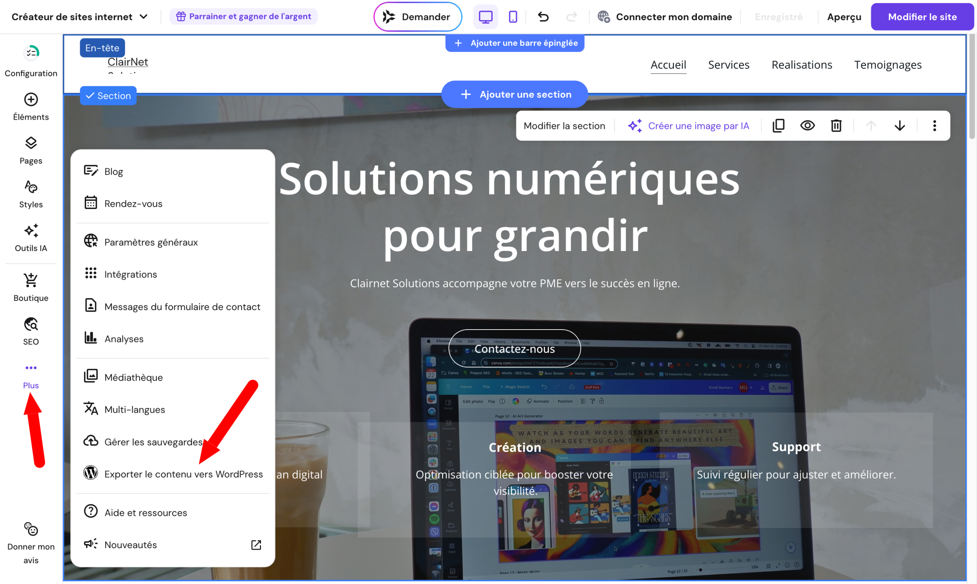Select the En-tête label tag
This screenshot has height=584, width=977.
point(102,48)
